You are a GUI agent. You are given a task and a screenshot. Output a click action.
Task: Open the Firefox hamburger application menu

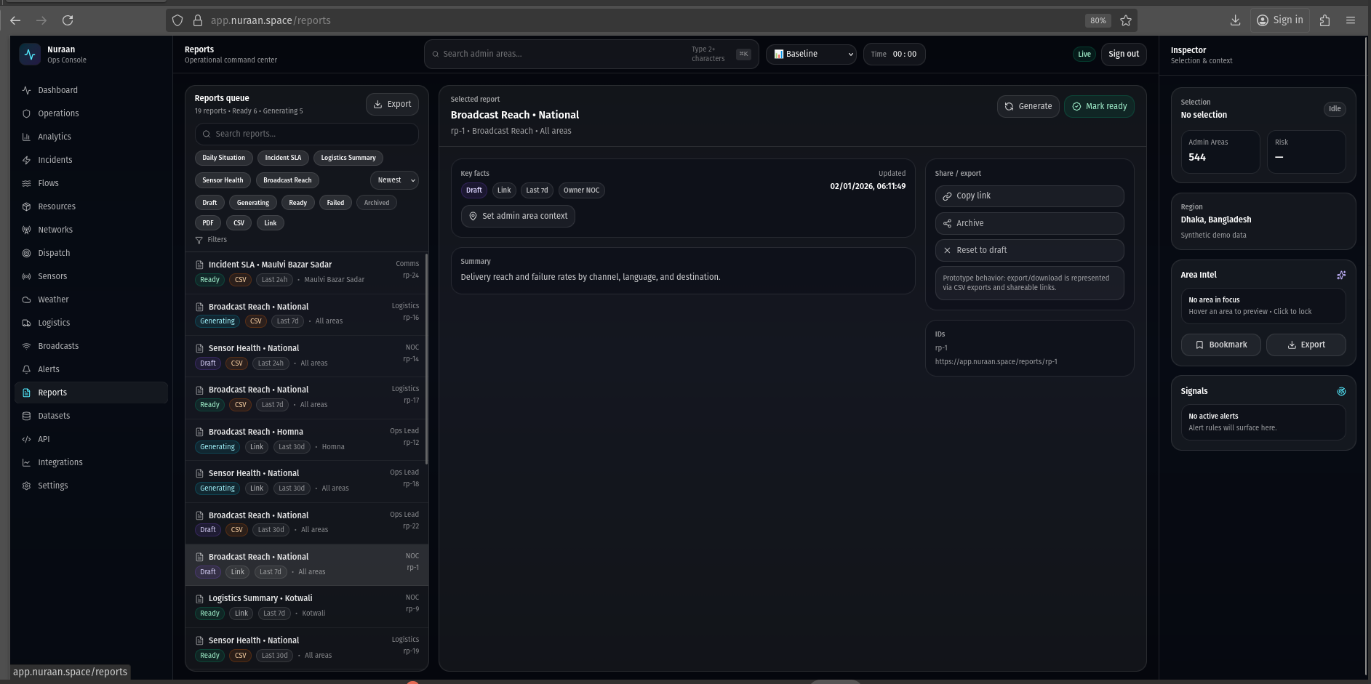(x=1350, y=20)
